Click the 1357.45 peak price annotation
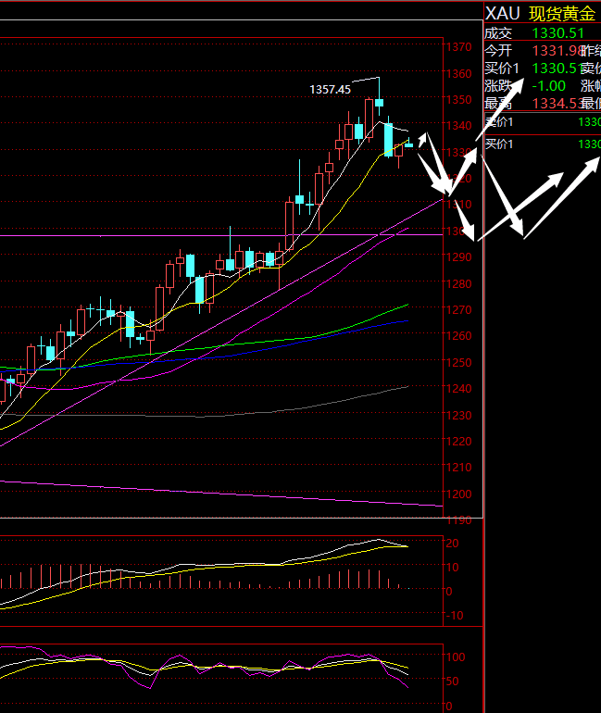Screen dimensions: 601x713 [x=330, y=90]
